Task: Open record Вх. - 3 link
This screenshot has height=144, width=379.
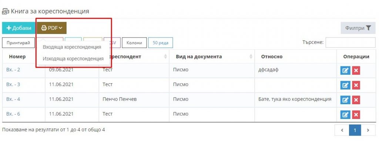Action: click(x=13, y=85)
